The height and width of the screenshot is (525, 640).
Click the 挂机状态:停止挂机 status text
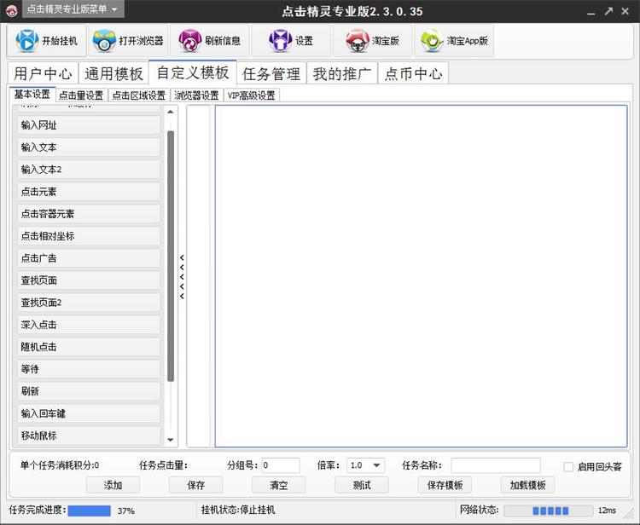point(238,510)
